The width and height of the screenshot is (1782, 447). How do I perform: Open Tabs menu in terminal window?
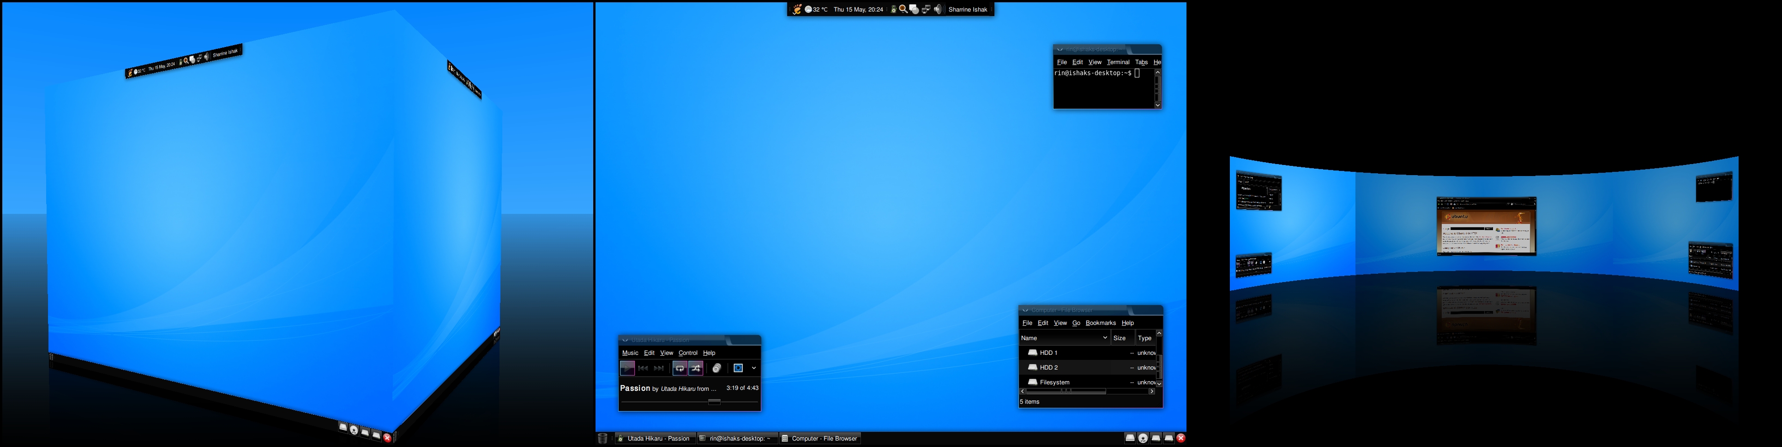1141,62
